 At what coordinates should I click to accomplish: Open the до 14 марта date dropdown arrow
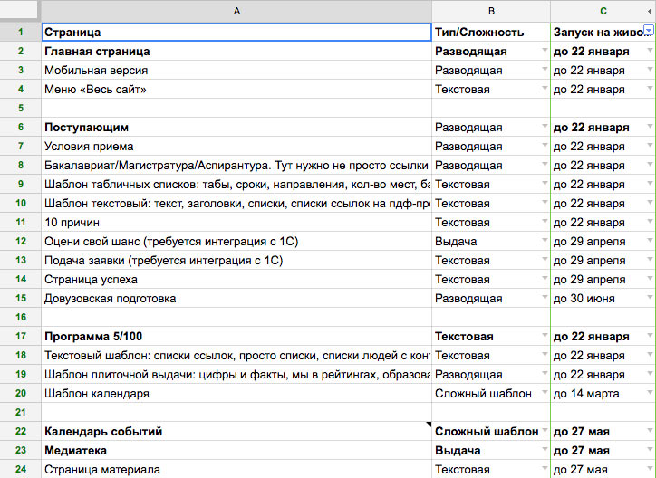(650, 394)
